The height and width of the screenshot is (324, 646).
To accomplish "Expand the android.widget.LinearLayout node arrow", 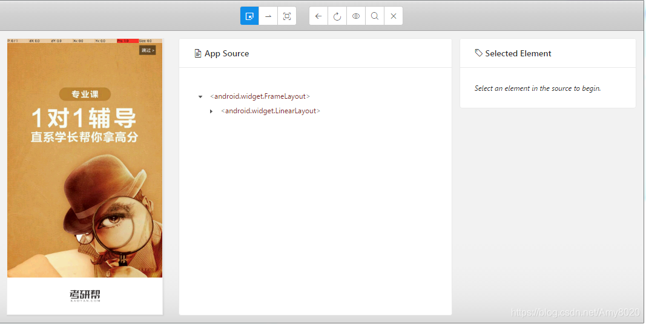I will pyautogui.click(x=211, y=111).
